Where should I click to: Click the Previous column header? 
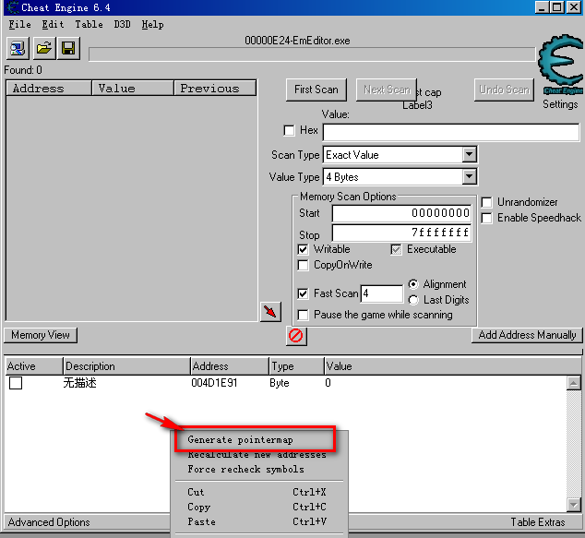215,89
